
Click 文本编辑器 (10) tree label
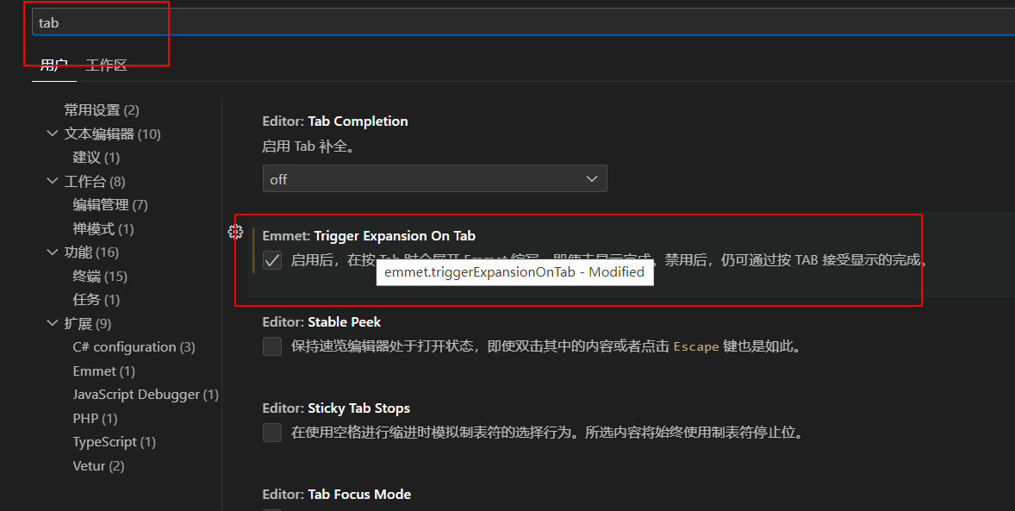coord(113,134)
